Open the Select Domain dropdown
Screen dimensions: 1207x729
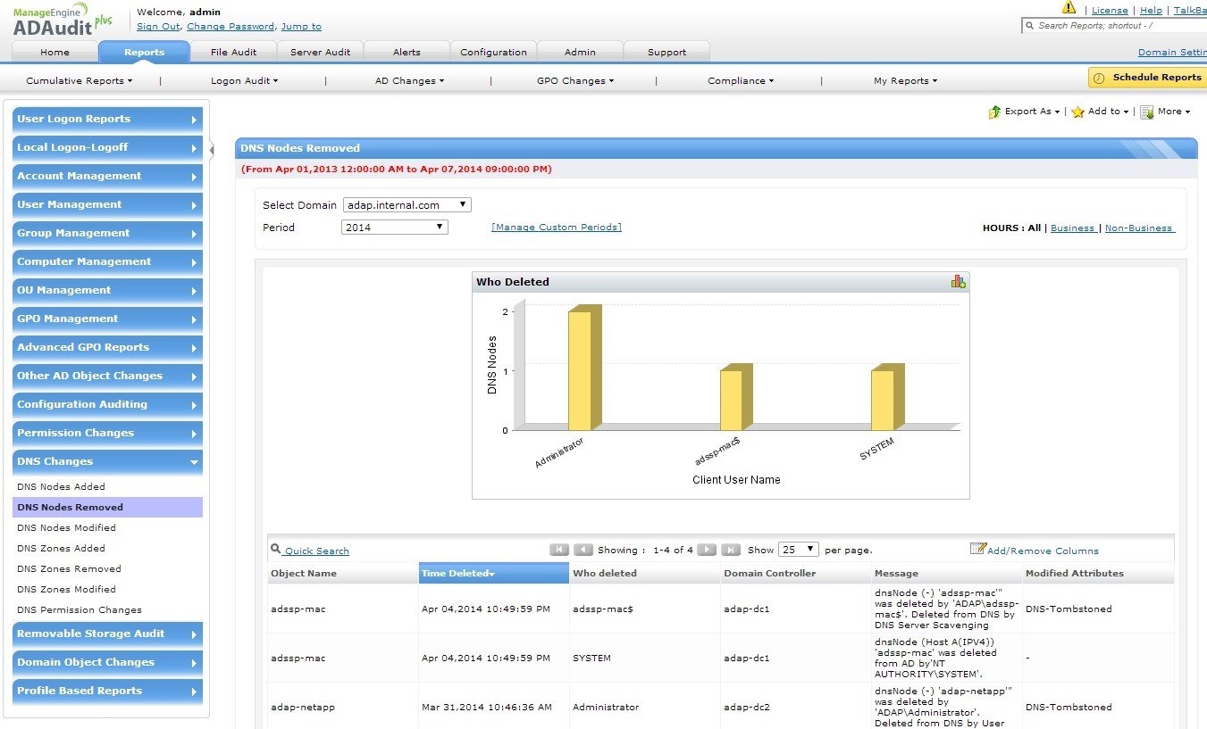[407, 205]
